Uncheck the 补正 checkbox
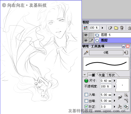Image resolution: width=131 pixels, height=114 pixels. coord(86,107)
